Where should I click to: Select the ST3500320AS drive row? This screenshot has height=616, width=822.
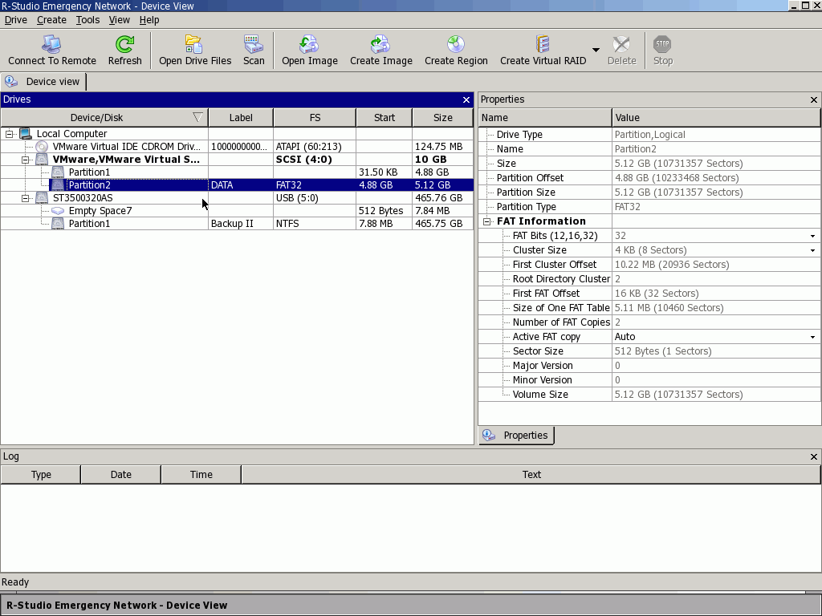pos(237,198)
